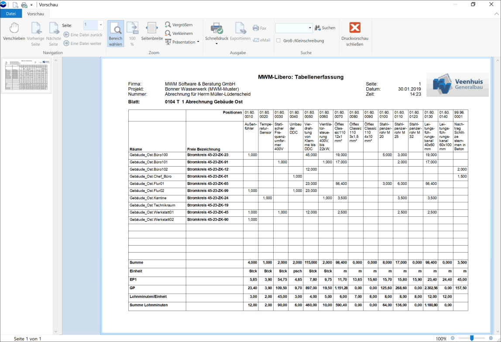This screenshot has width=501, height=342.
Task: Toggle Groß-/Kleinschreibung checkbox
Action: click(x=278, y=41)
